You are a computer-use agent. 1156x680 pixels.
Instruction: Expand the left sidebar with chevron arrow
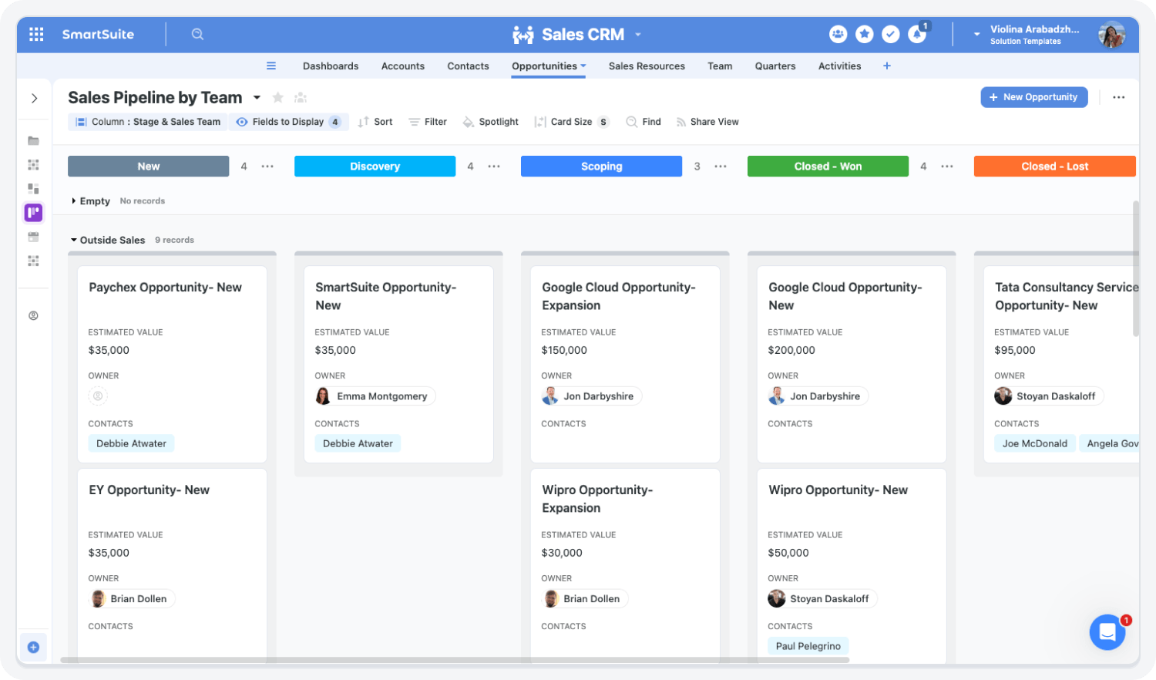tap(34, 98)
